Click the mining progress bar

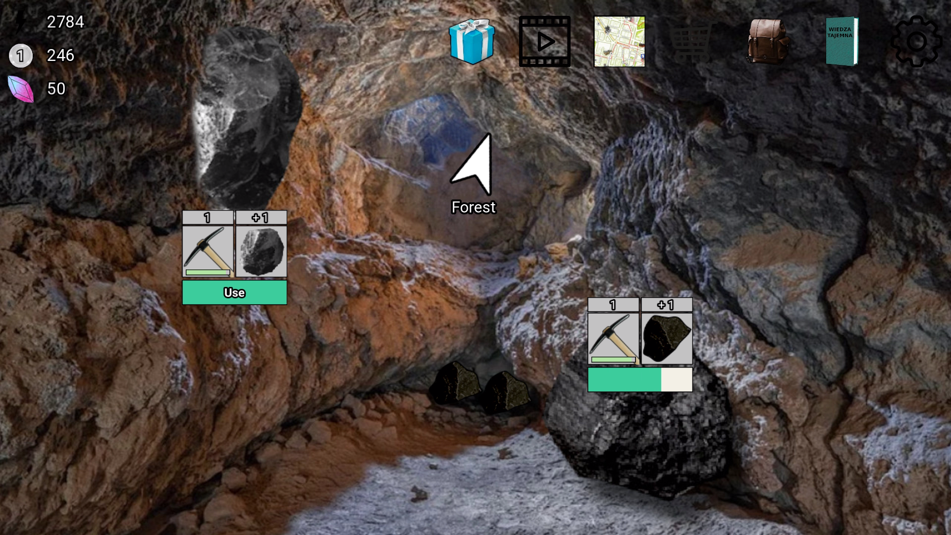[639, 379]
